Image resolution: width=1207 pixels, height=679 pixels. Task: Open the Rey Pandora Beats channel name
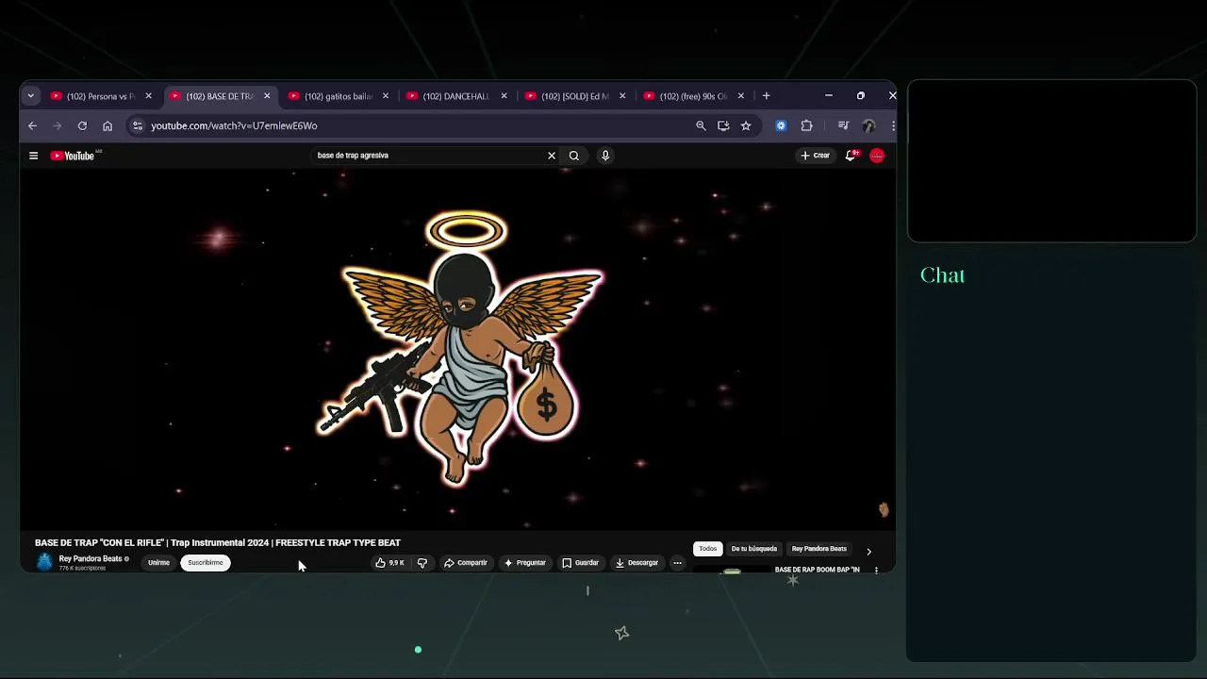91,558
